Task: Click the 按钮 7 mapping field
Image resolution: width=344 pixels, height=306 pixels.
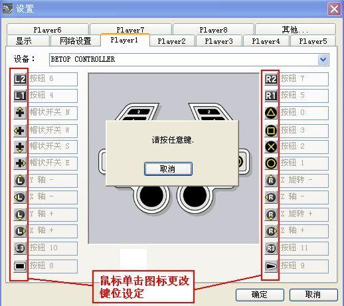Action: tap(303, 79)
